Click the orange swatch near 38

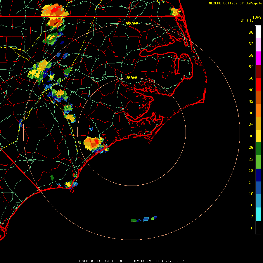[258, 110]
